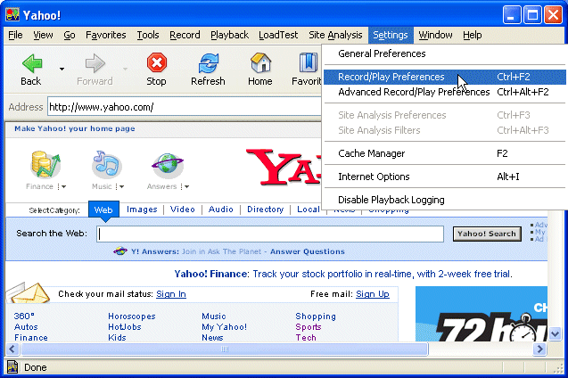Viewport: 568px width, 378px height.
Task: Choose General Preferences menu entry
Action: coord(445,53)
